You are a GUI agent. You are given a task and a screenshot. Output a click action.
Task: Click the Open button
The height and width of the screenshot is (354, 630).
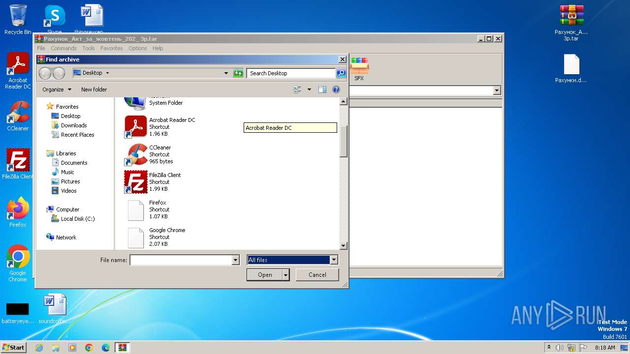point(265,275)
